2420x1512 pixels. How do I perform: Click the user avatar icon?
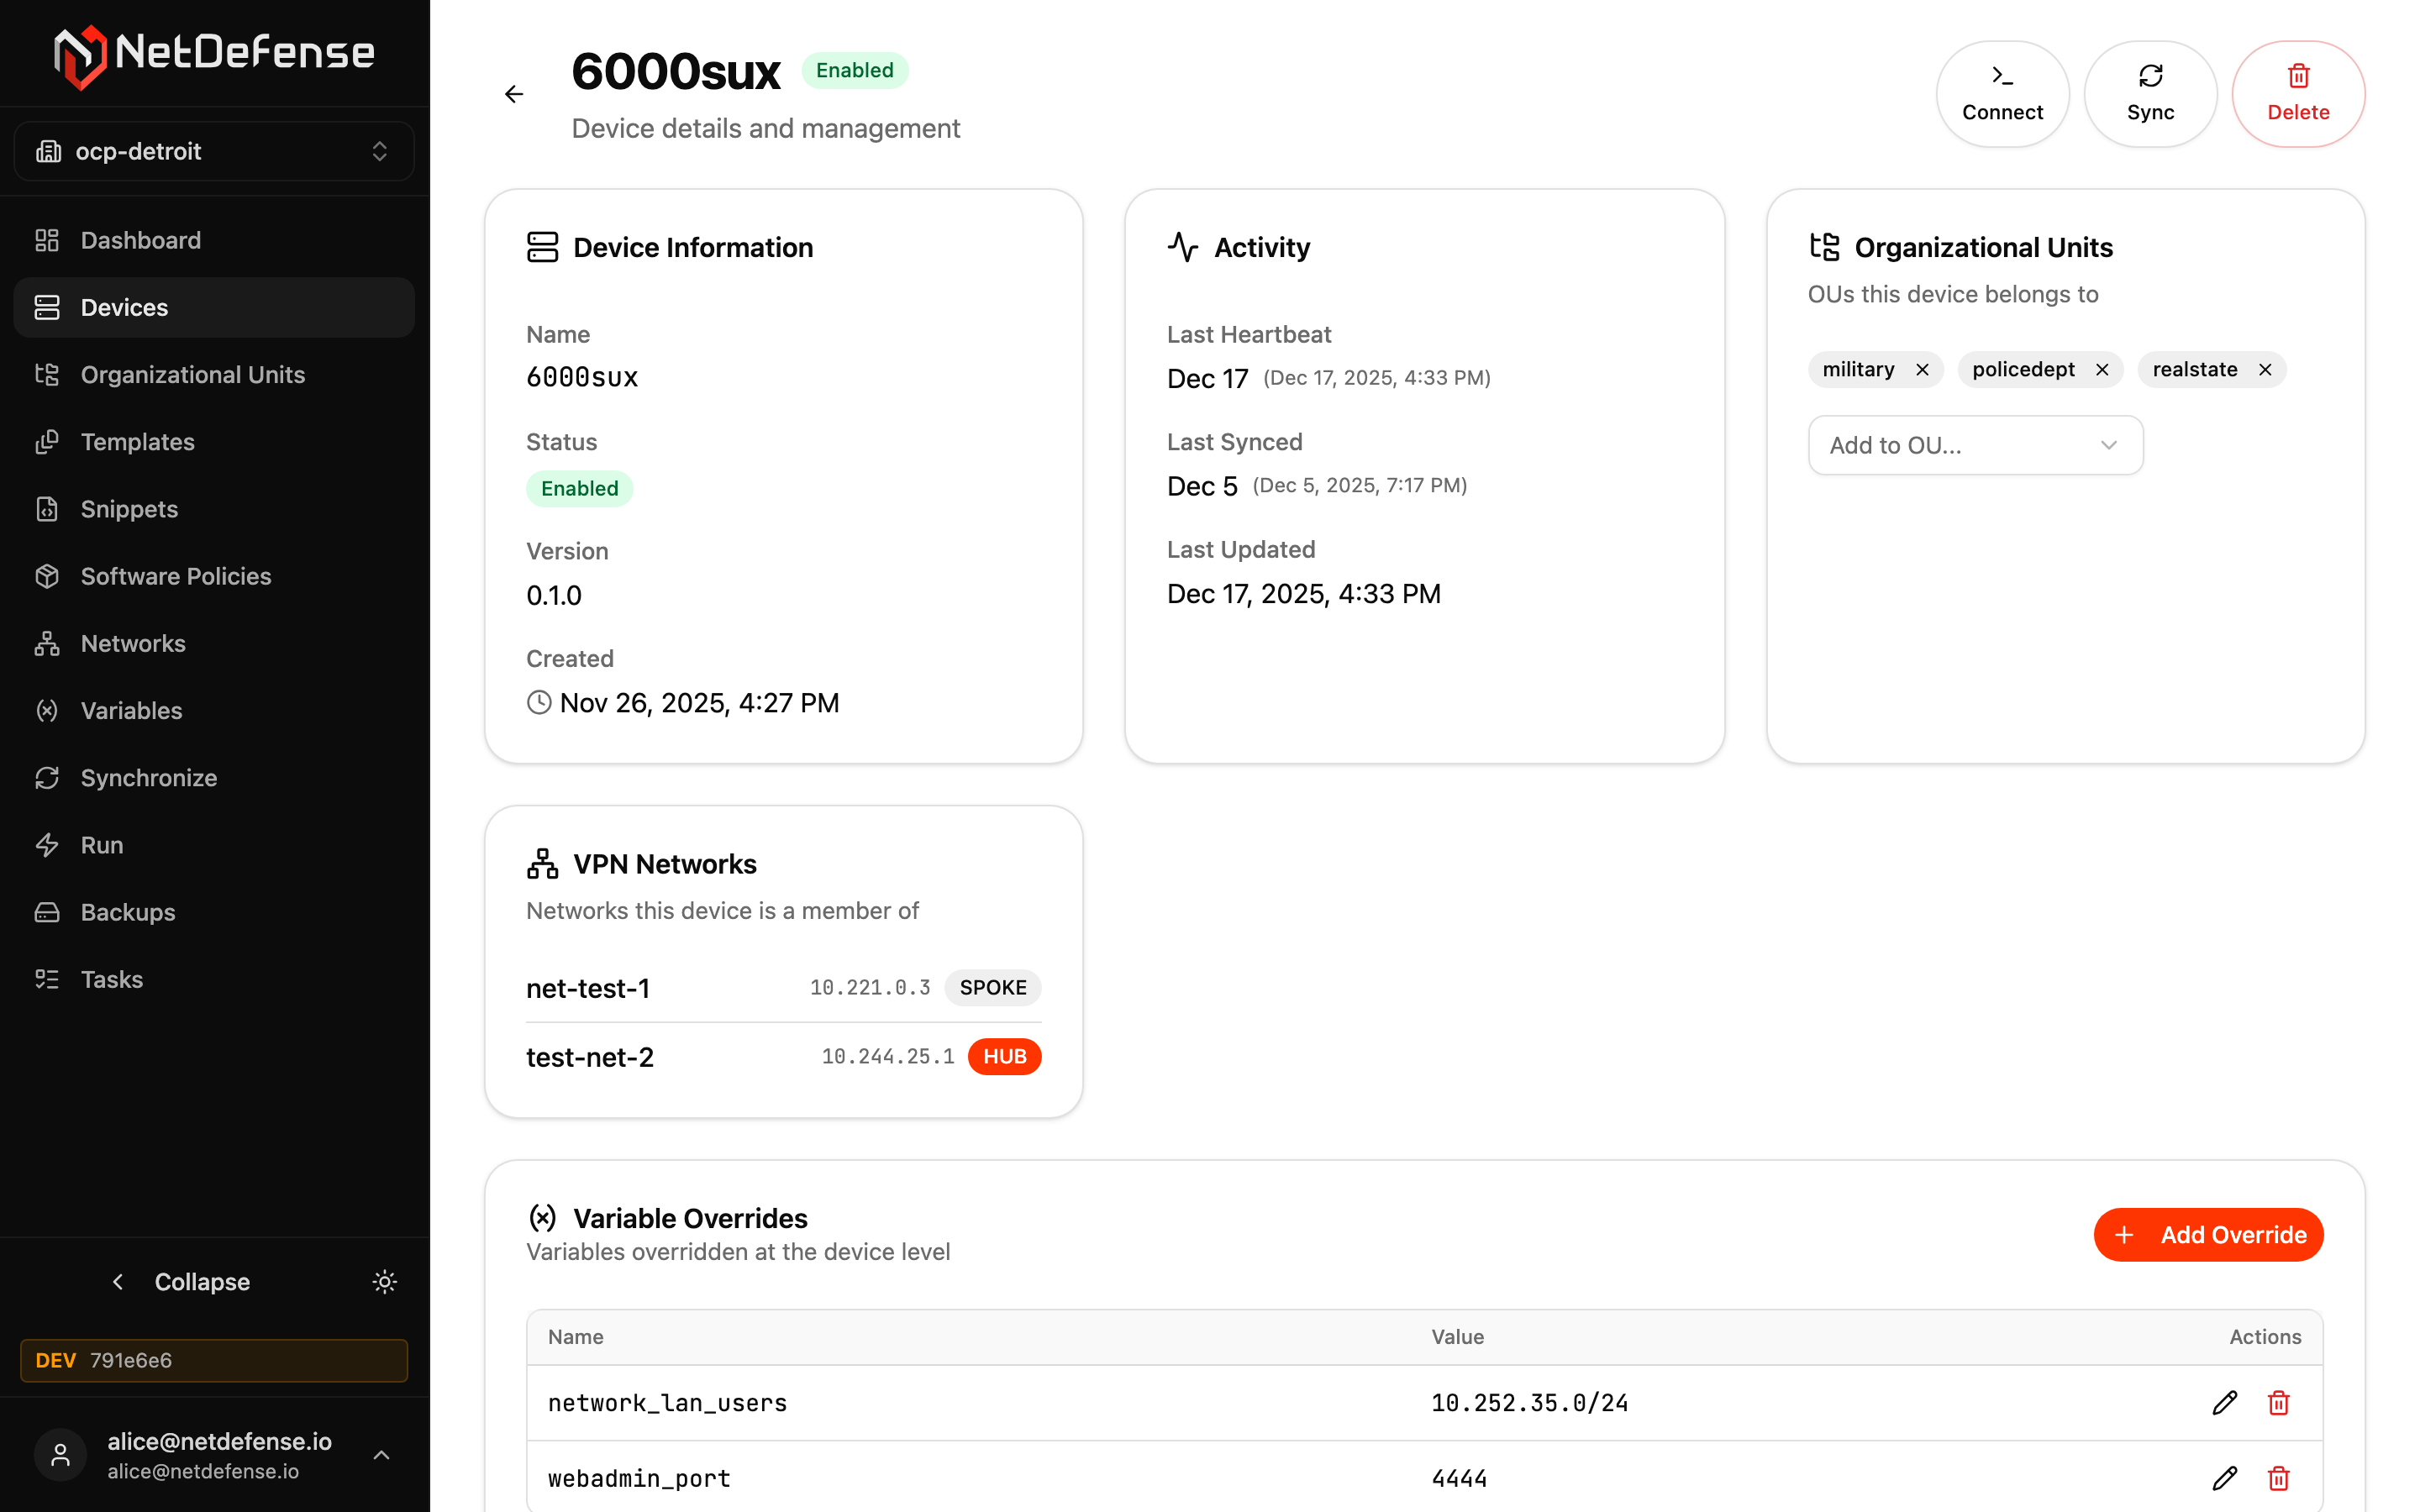click(x=61, y=1455)
